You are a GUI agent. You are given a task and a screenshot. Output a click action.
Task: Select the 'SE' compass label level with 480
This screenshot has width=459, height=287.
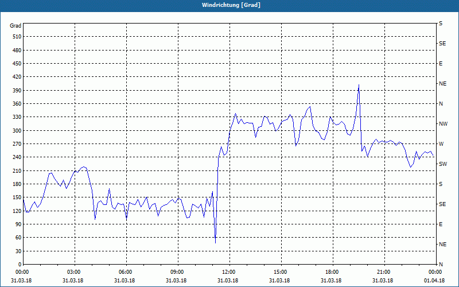(442, 44)
